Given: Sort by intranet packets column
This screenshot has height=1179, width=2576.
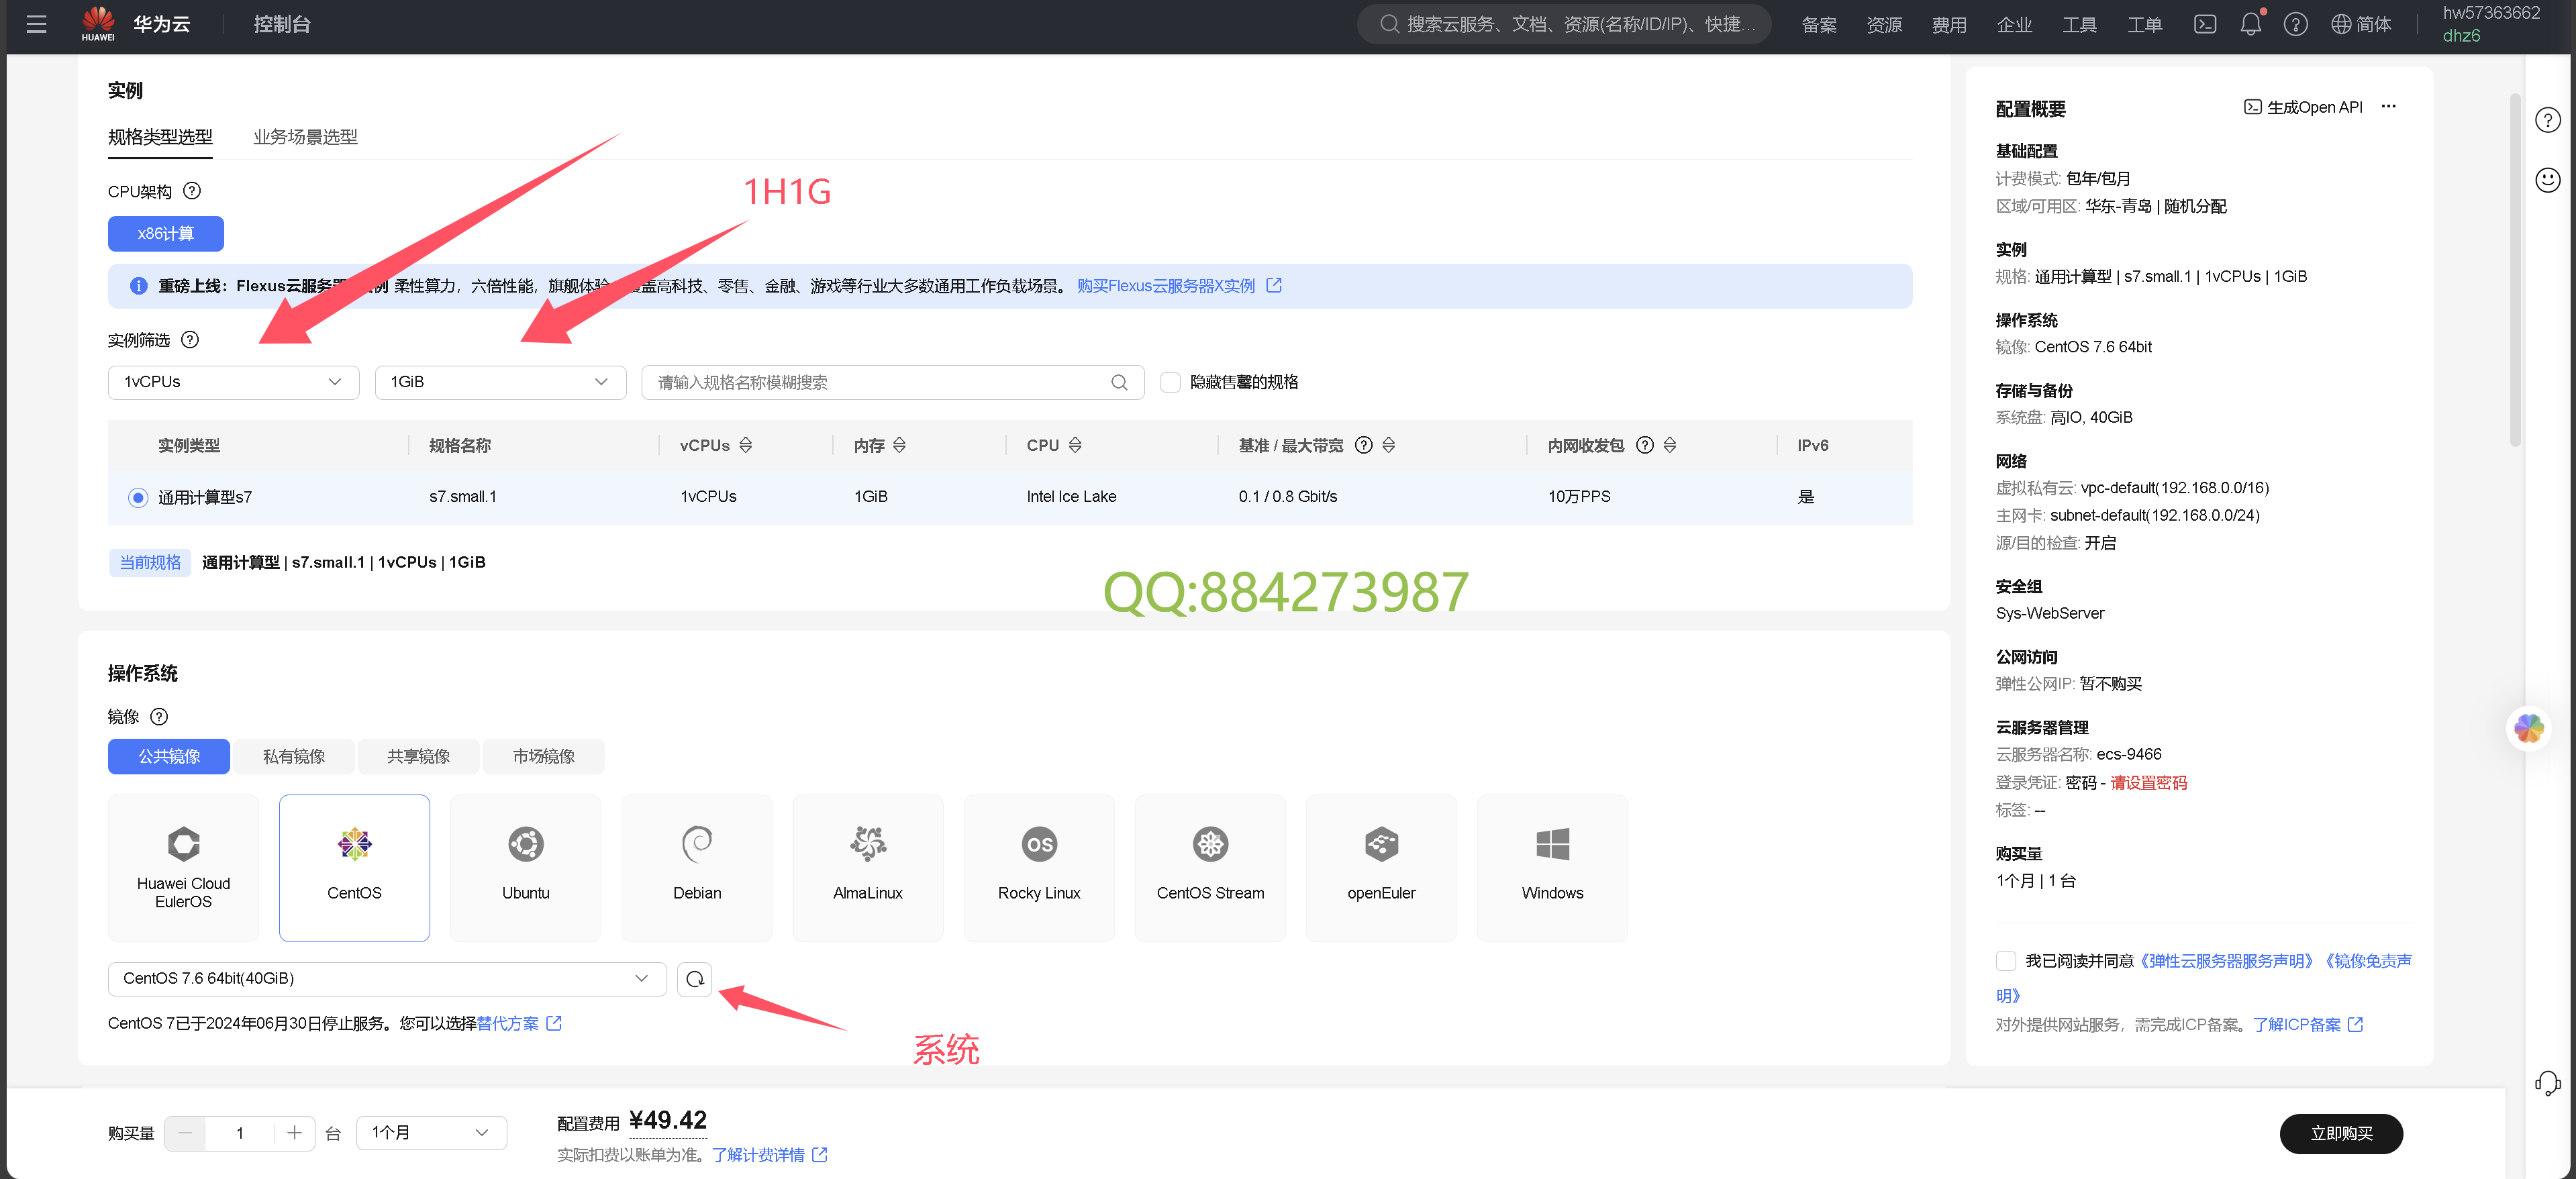Looking at the screenshot, I should (1670, 445).
